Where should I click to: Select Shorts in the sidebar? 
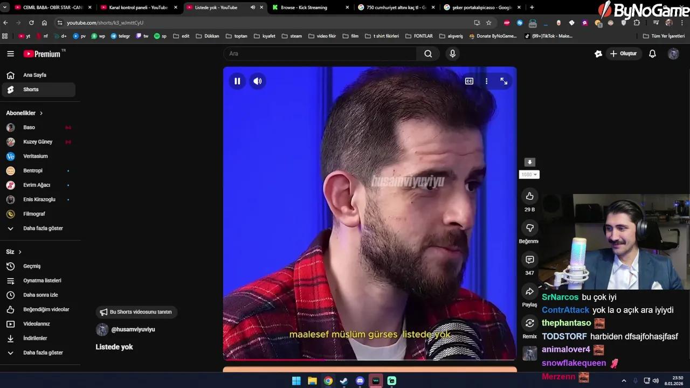tap(39, 89)
